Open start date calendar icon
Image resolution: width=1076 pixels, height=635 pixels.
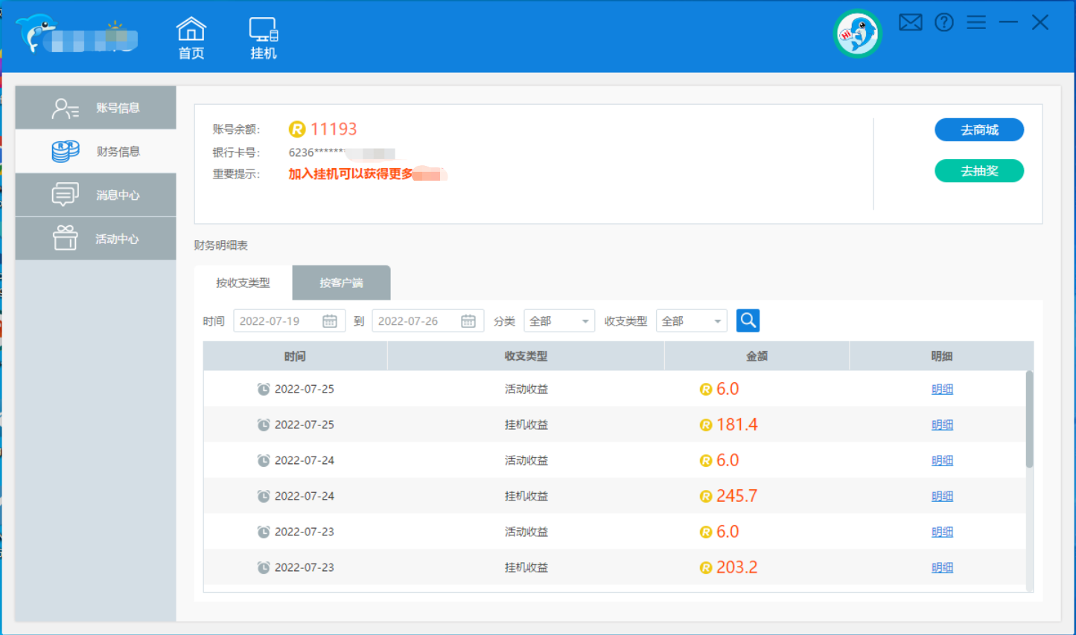330,321
